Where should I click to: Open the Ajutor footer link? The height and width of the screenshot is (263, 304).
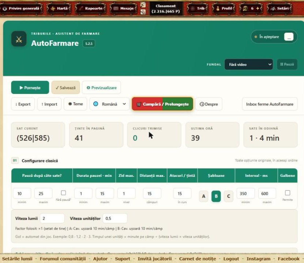tap(100, 259)
